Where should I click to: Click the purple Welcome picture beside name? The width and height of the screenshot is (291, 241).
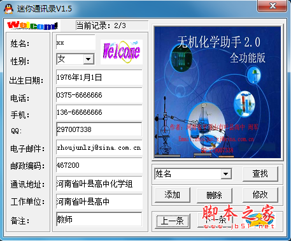pos(122,52)
